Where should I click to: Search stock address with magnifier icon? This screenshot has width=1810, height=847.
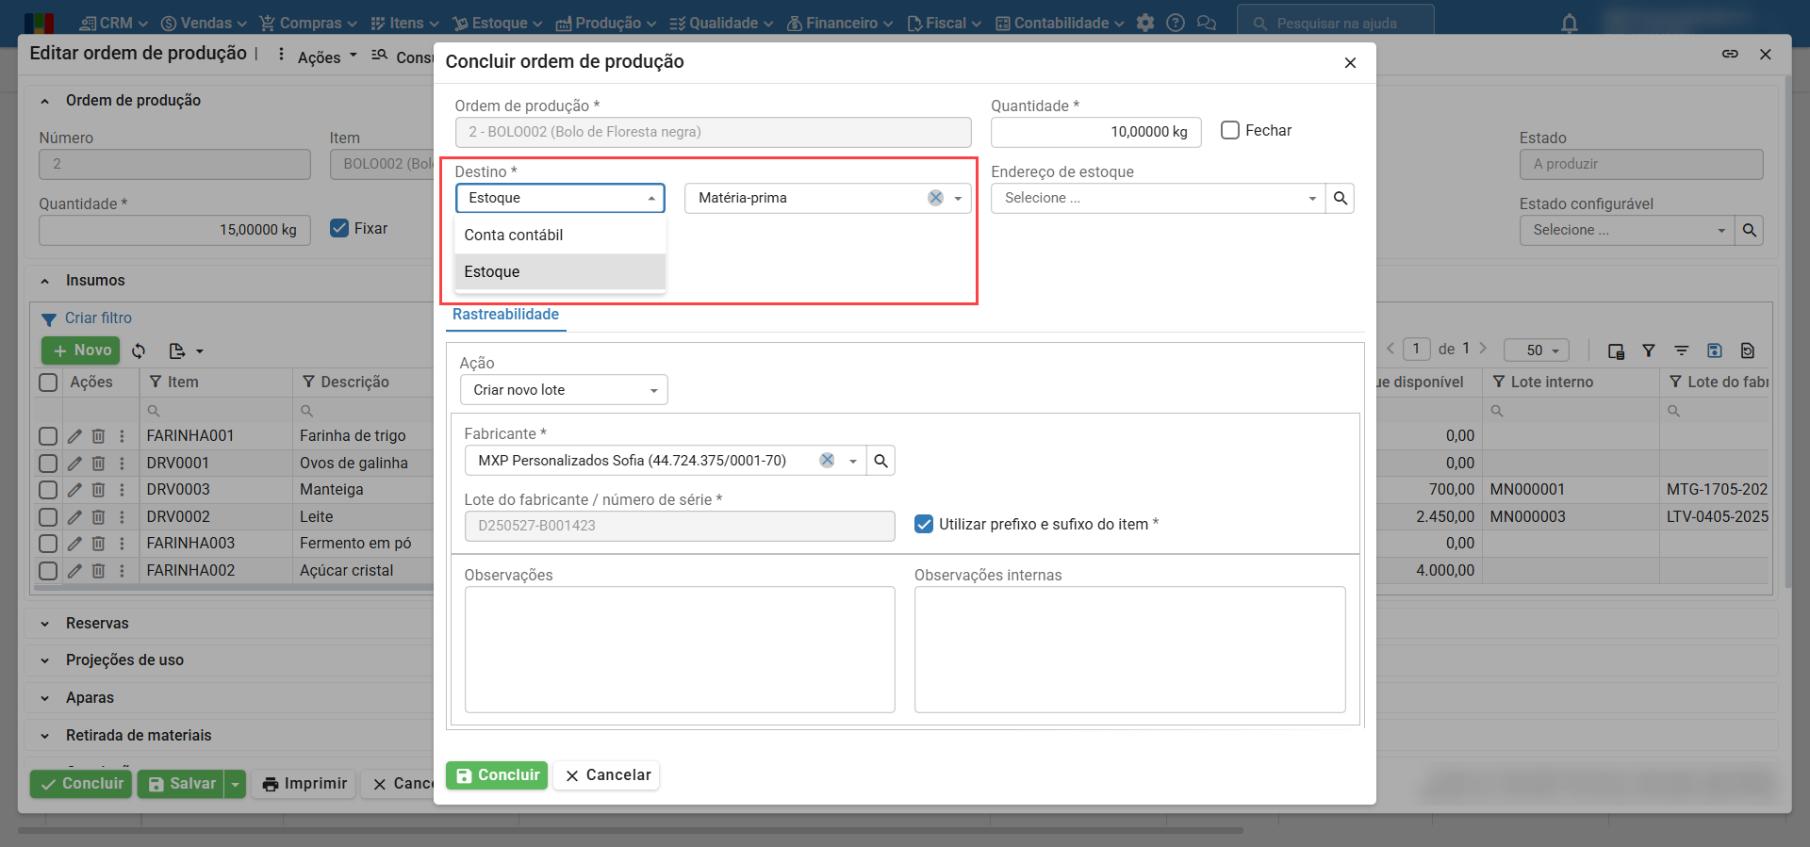tap(1340, 198)
